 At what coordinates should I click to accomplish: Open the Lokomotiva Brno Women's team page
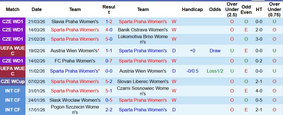coord(143,39)
